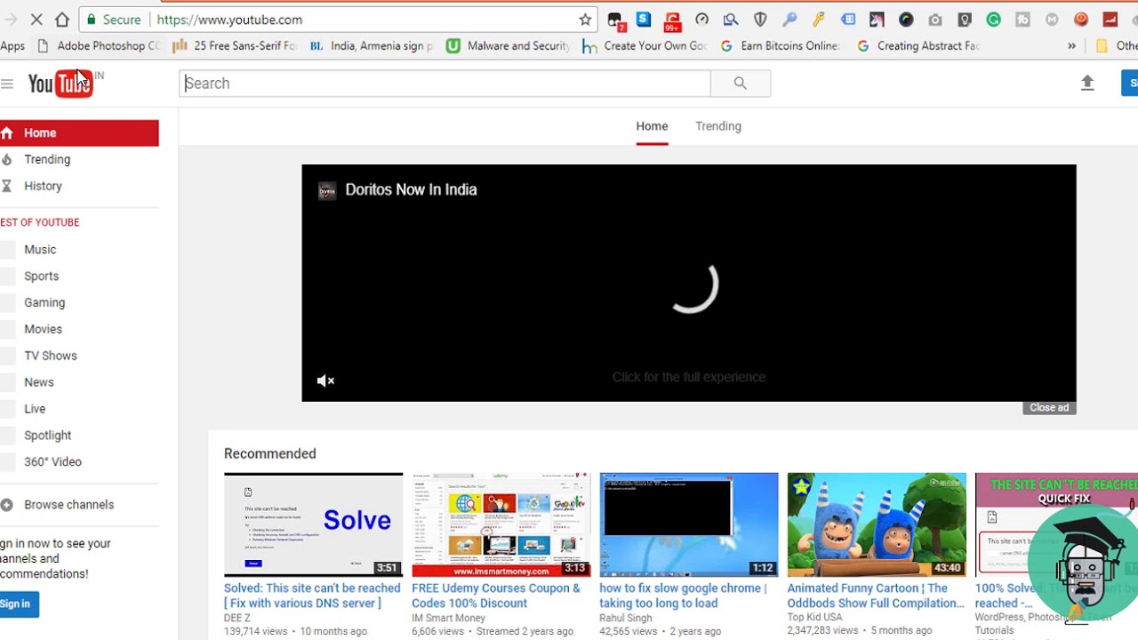This screenshot has height=640, width=1138.
Task: Open the Earn Bitcoins Online bookmark
Action: [780, 45]
